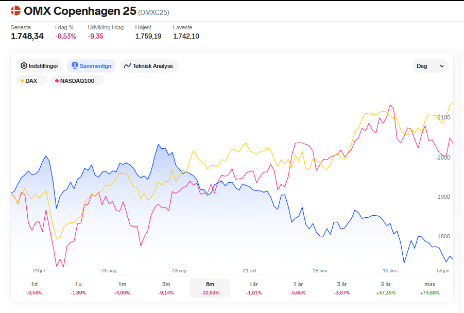Click the 'I dag %' value -0,53%
464x313 pixels.
[65, 36]
